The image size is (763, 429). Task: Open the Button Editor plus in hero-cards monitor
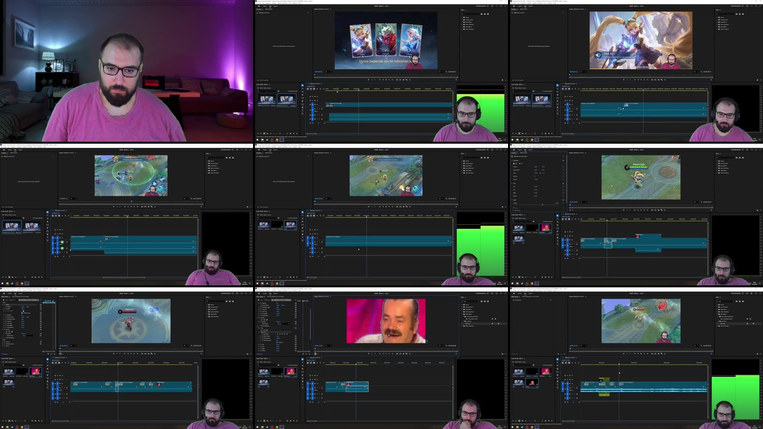click(x=456, y=80)
